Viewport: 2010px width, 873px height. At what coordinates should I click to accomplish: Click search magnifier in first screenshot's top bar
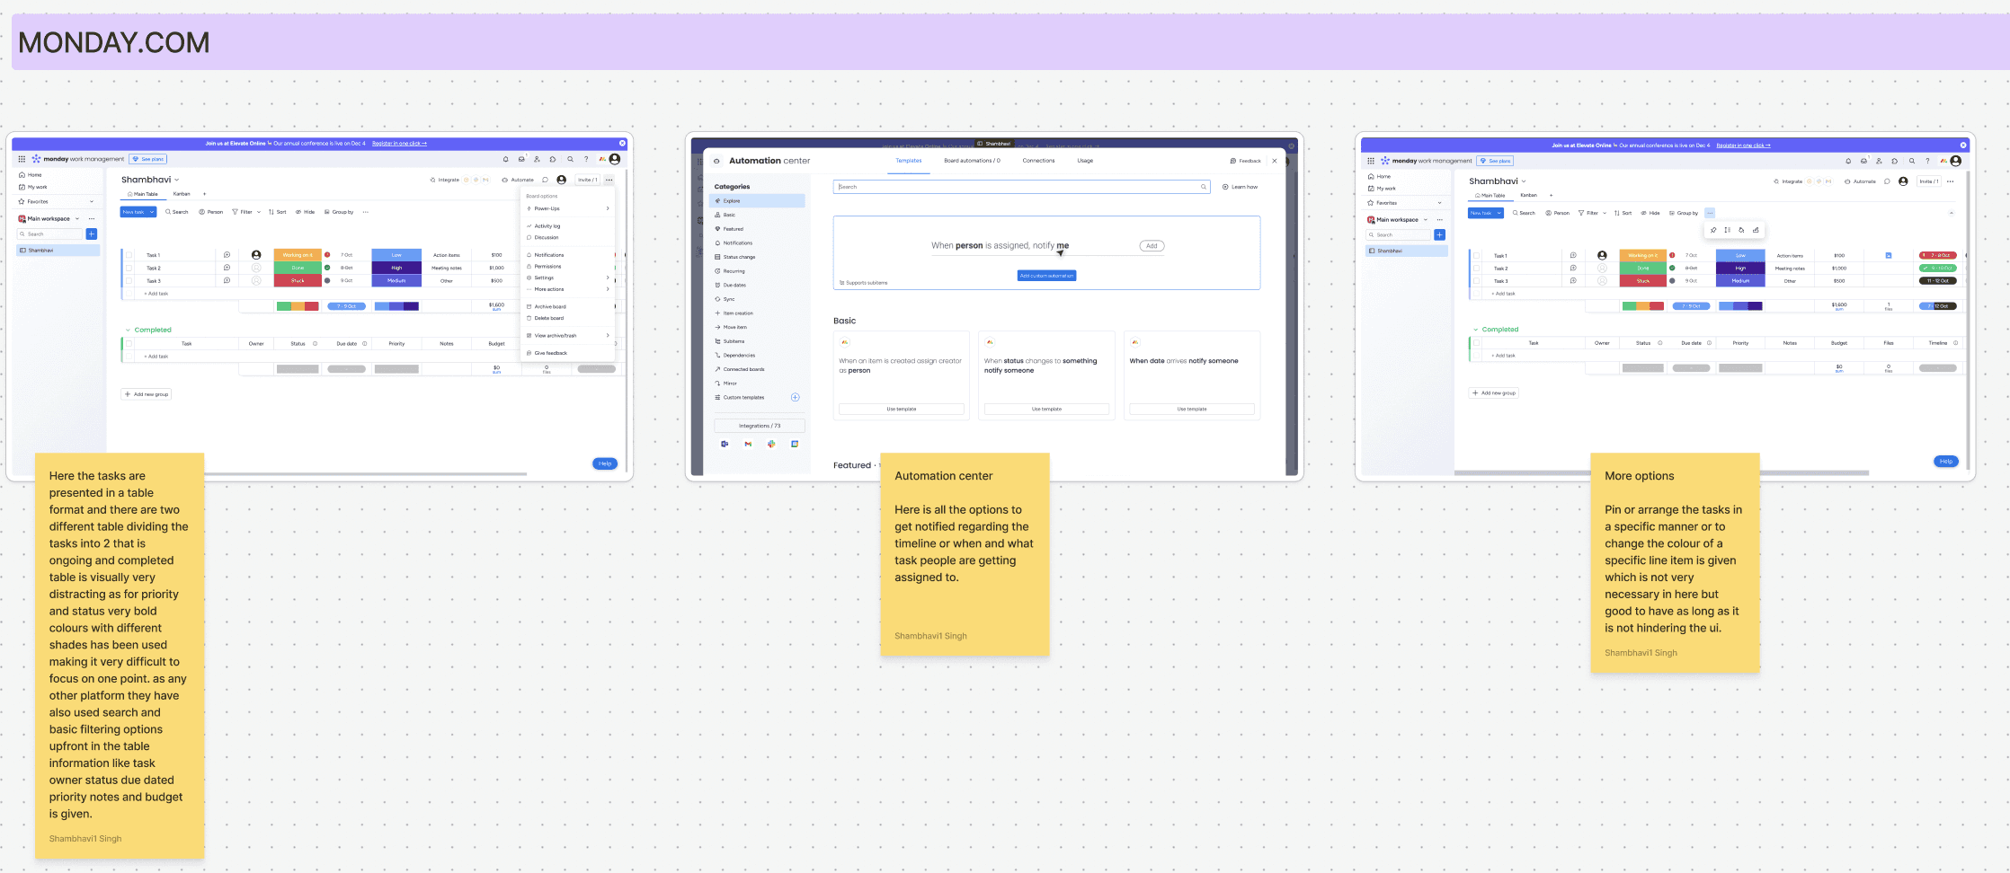(x=570, y=159)
